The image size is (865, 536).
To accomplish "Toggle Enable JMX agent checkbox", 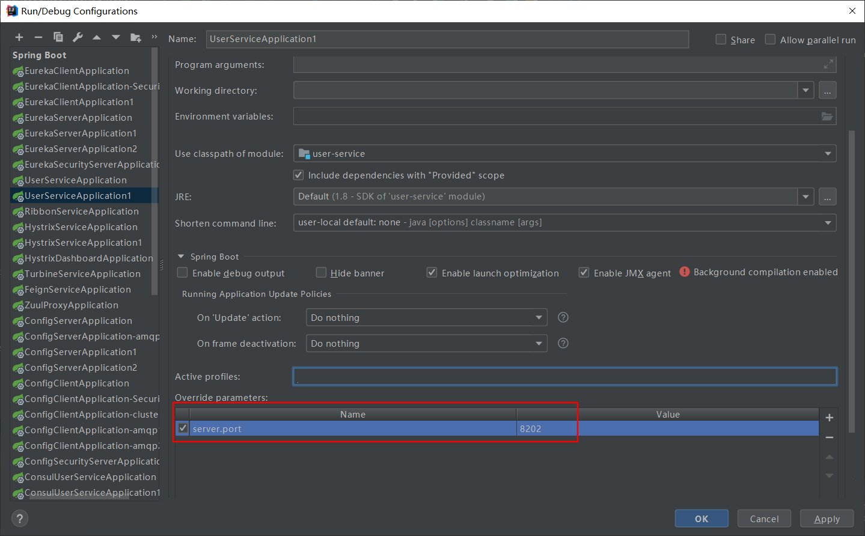I will pyautogui.click(x=584, y=273).
